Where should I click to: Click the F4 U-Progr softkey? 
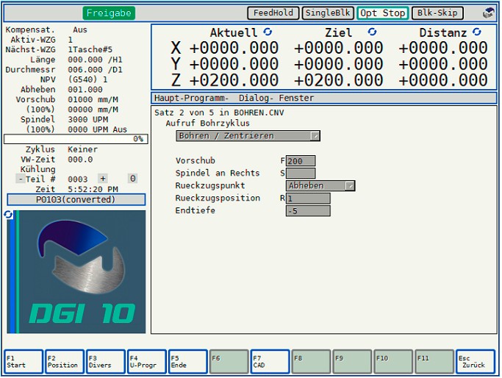tap(146, 362)
